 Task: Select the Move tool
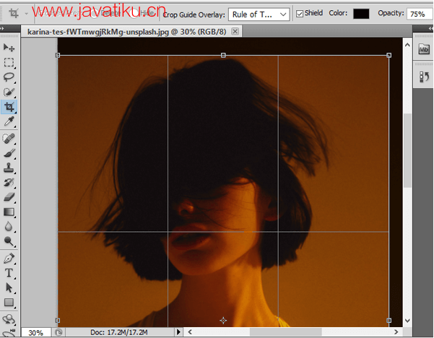[x=9, y=48]
